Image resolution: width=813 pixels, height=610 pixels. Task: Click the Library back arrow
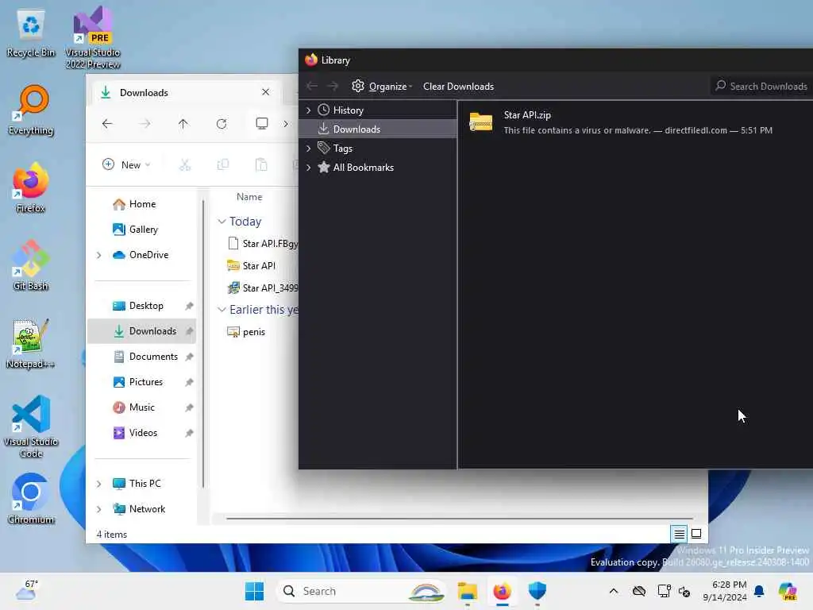(x=311, y=86)
